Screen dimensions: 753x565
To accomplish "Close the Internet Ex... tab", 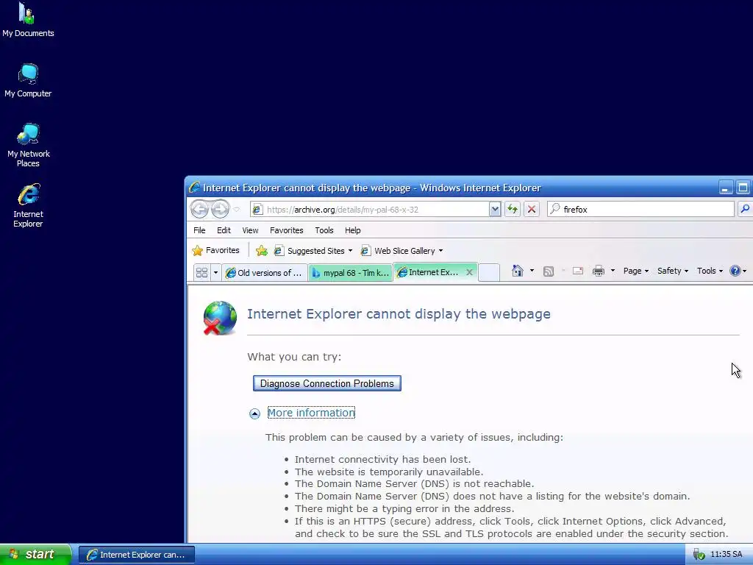I will click(x=470, y=272).
